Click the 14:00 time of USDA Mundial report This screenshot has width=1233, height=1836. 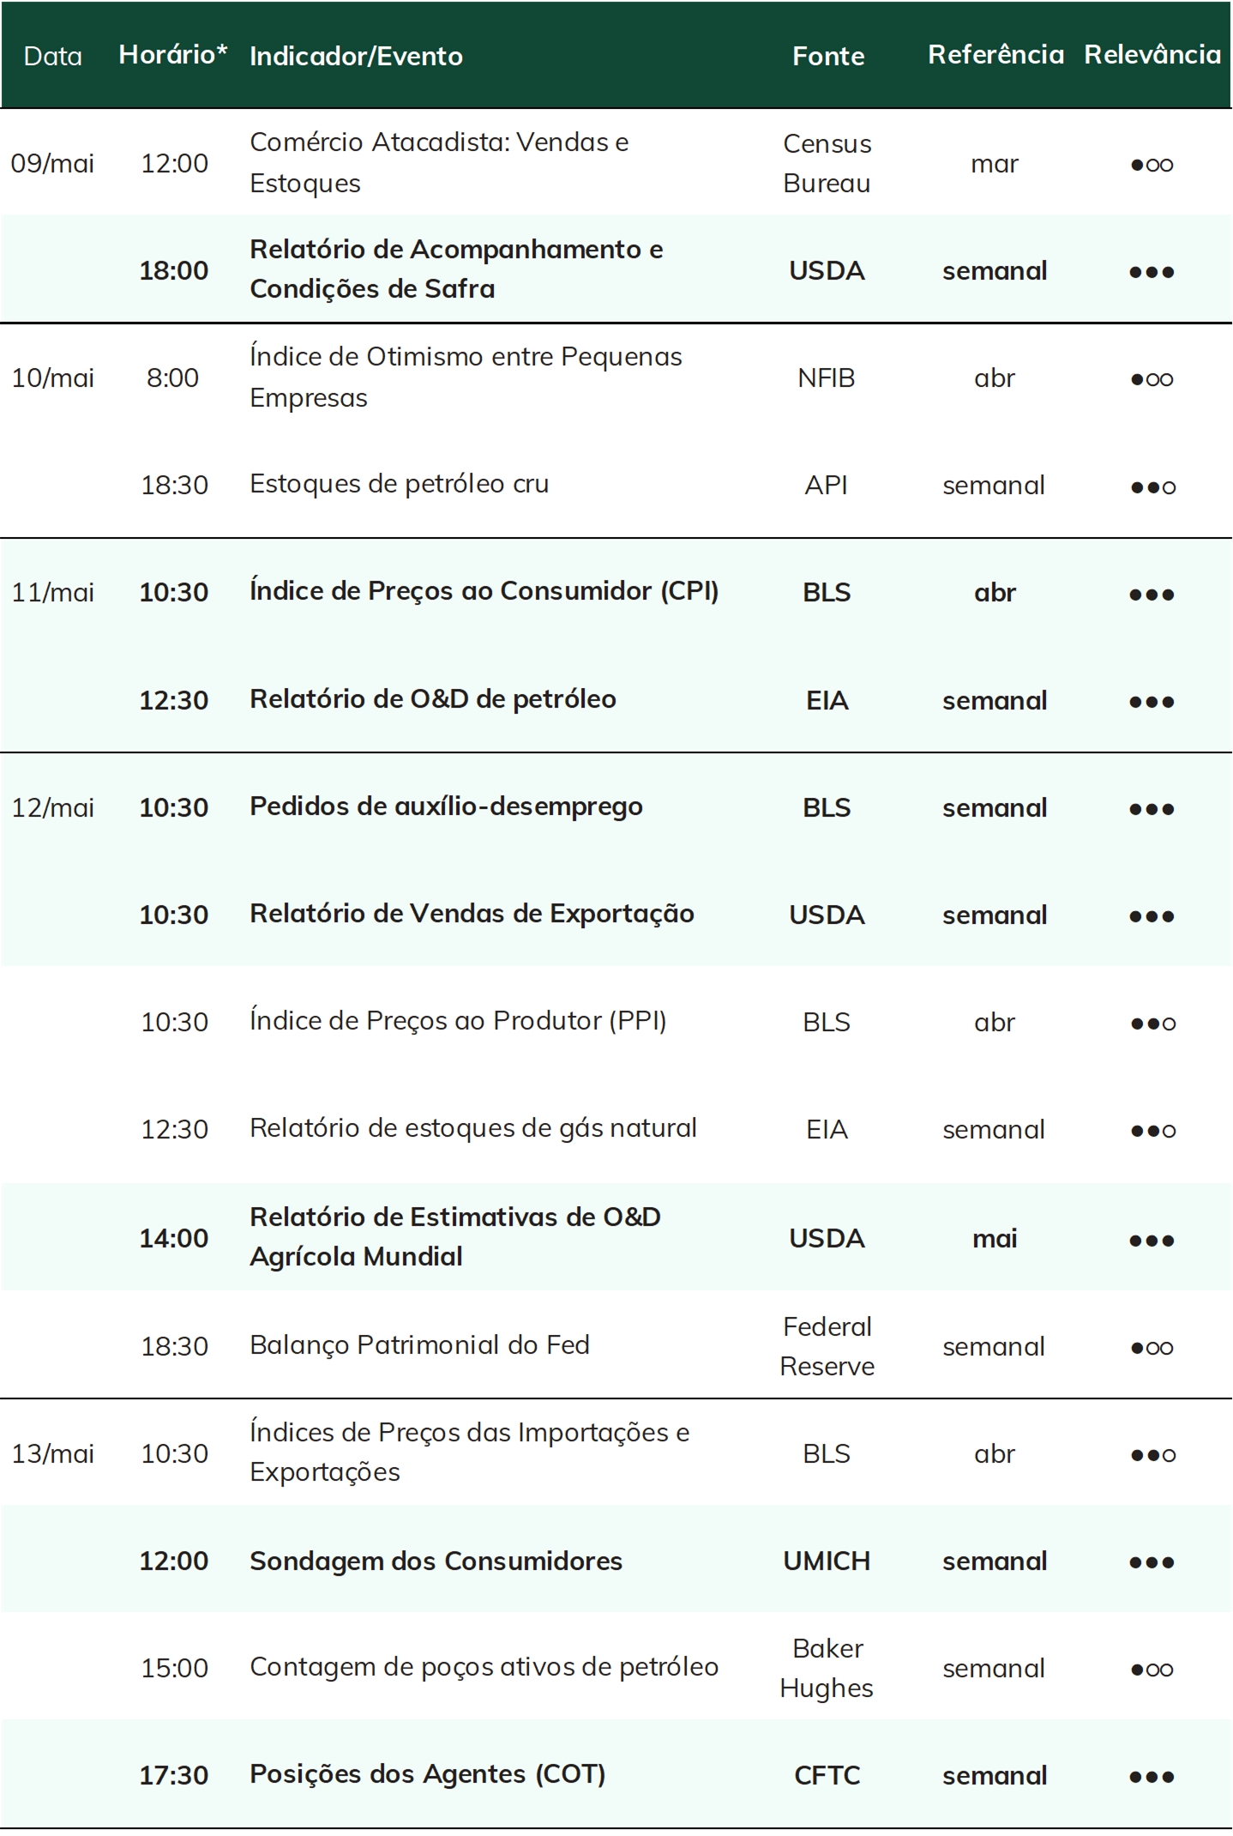click(174, 1238)
